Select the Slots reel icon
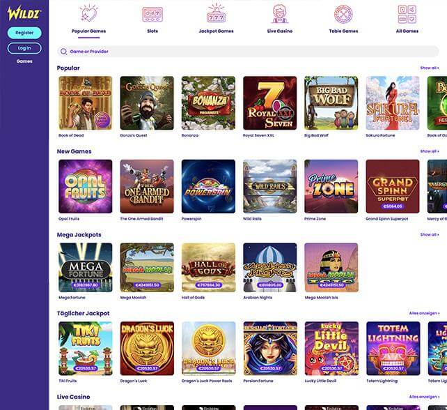Viewport: 447px width, 410px height. 152,15
